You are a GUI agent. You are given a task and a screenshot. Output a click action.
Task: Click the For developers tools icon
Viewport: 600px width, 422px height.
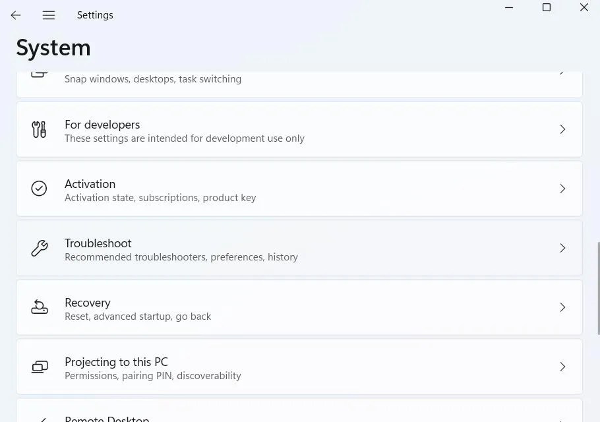tap(39, 129)
